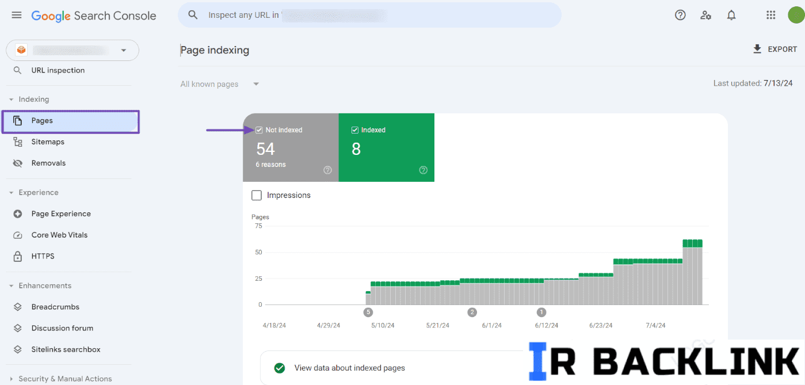The image size is (805, 385).
Task: Collapse the Indexing section
Action: pyautogui.click(x=11, y=100)
